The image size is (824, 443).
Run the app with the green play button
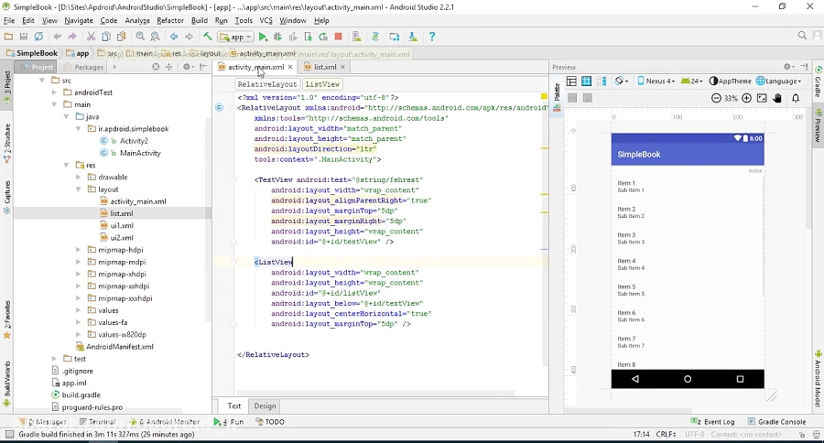tap(263, 37)
